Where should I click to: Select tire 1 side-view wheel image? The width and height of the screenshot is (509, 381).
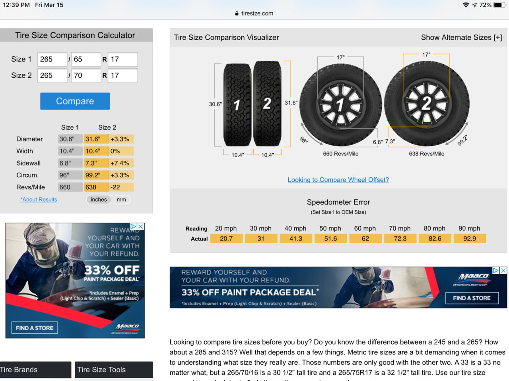coord(340,105)
